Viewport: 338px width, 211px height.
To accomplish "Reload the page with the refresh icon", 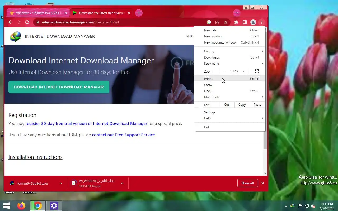I will click(27, 22).
